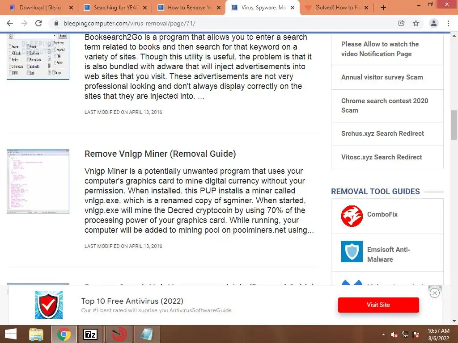
Task: Open Vitosc.xyz Search Redirect link
Action: (382, 157)
